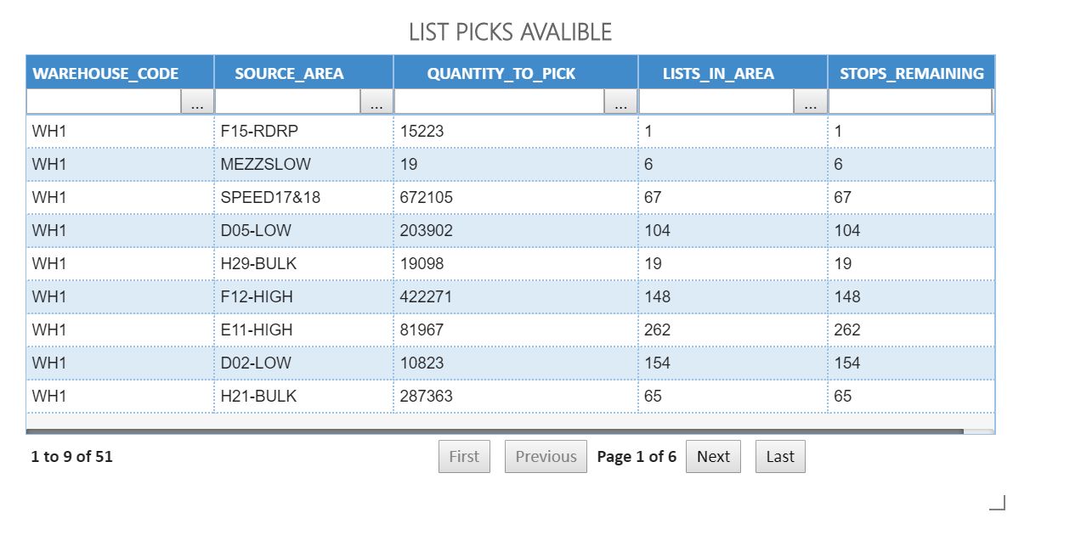Viewport: 1081px width, 552px height.
Task: Open filter options for QUANTITY_TO_PICK column
Action: pos(621,103)
